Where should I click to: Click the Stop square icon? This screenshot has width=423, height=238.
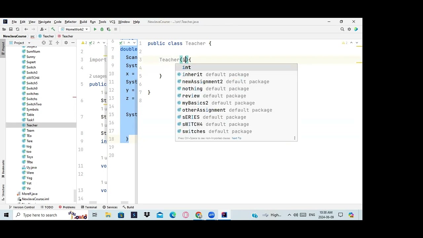(115, 29)
